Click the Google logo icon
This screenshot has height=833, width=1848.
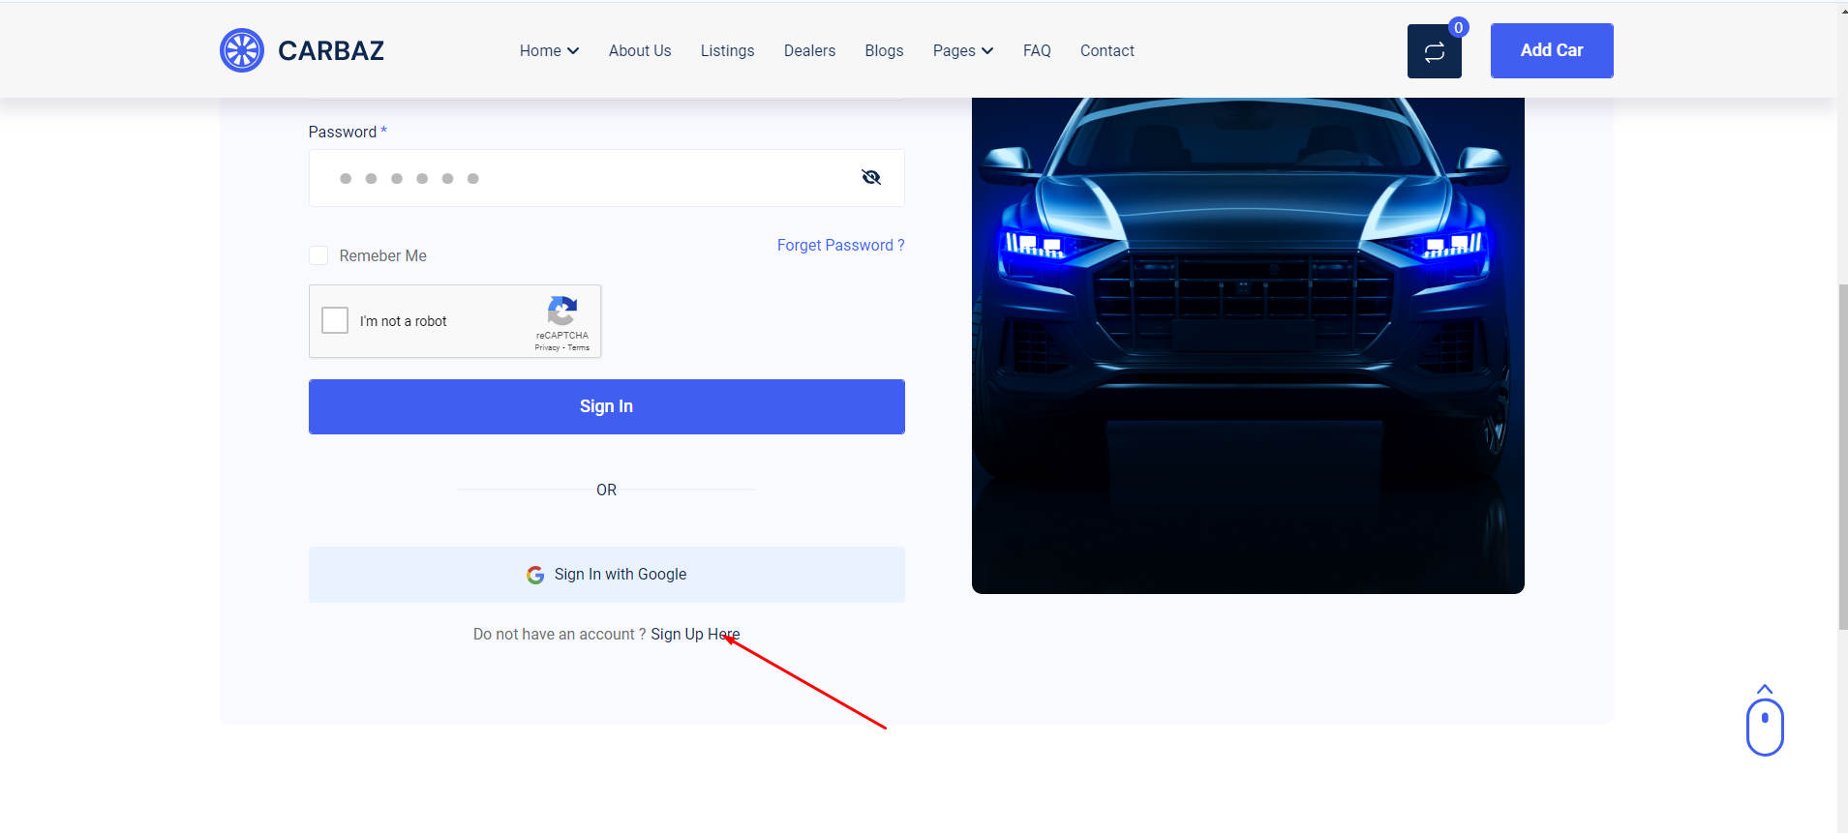535,575
